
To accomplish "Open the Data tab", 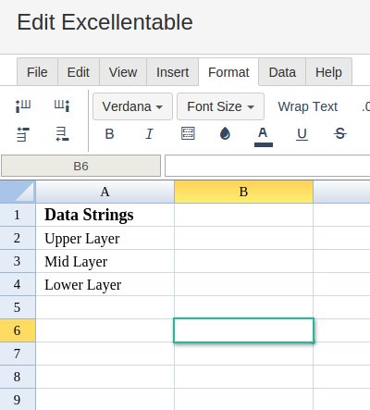I will coord(282,72).
